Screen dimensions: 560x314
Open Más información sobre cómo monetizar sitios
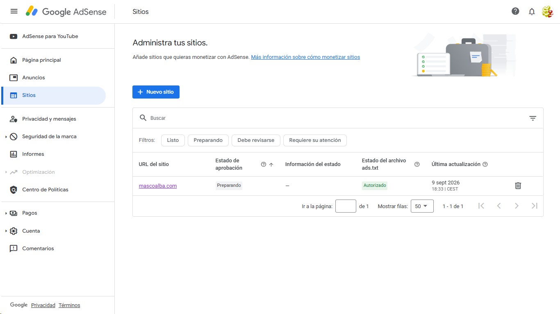coord(305,57)
